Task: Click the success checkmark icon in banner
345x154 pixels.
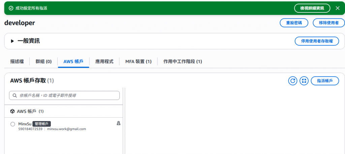Action: click(x=10, y=8)
